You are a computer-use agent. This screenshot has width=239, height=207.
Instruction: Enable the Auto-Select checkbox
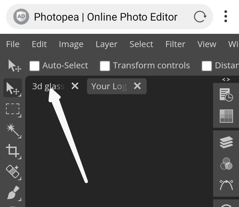click(35, 66)
